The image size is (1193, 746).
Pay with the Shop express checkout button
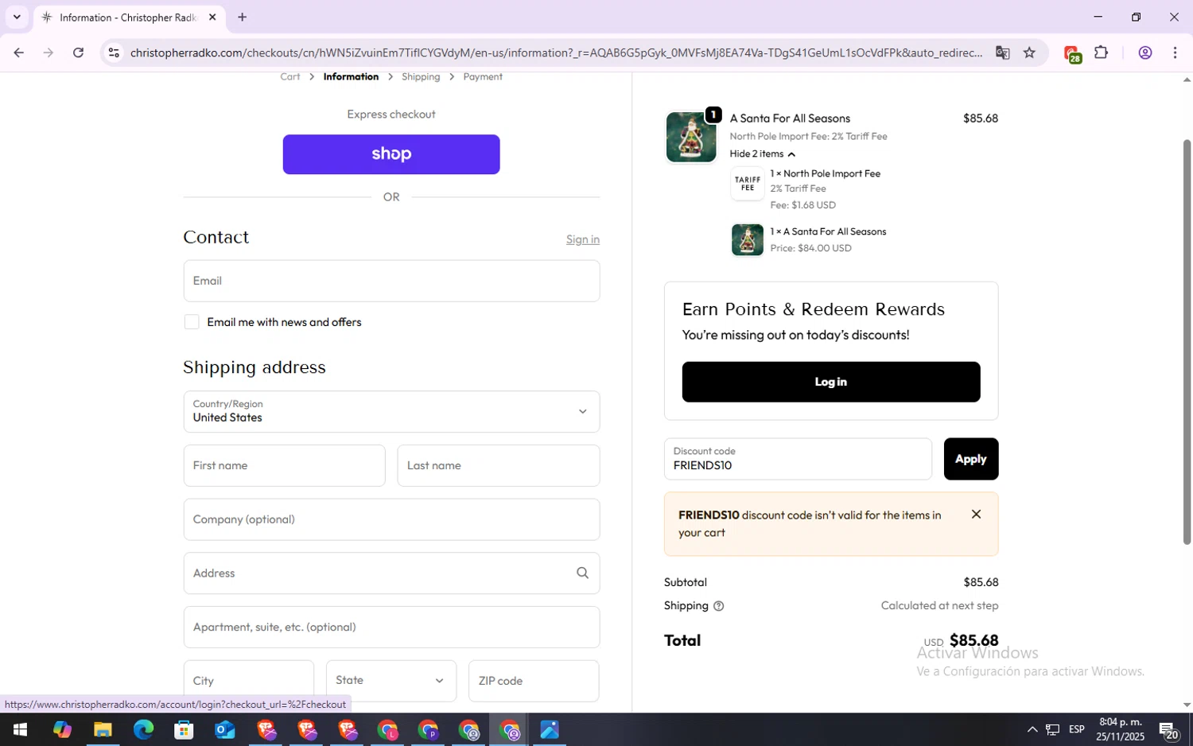(391, 154)
